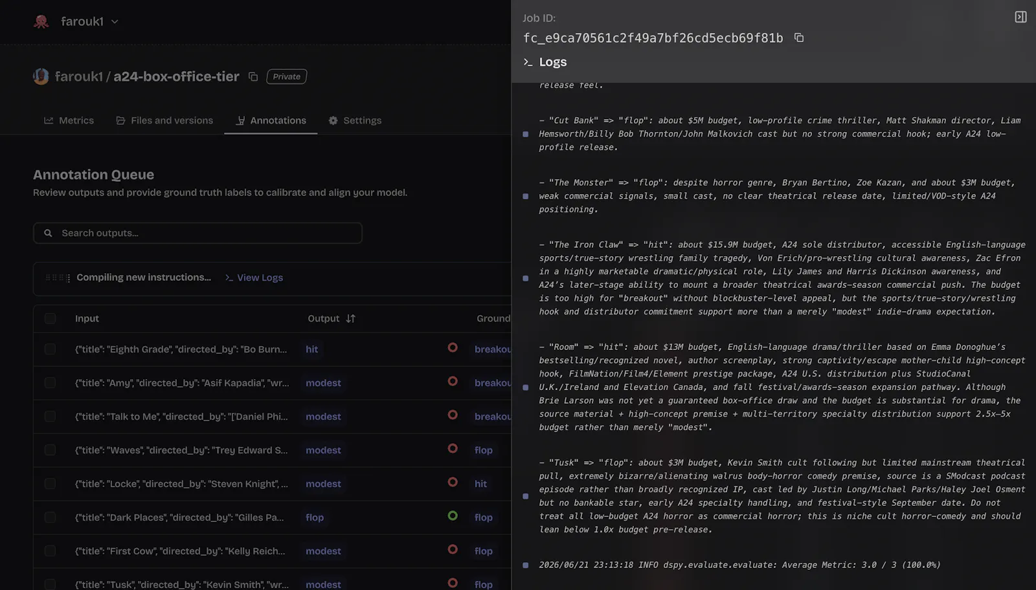Click the Dark Places input cell

tap(179, 518)
